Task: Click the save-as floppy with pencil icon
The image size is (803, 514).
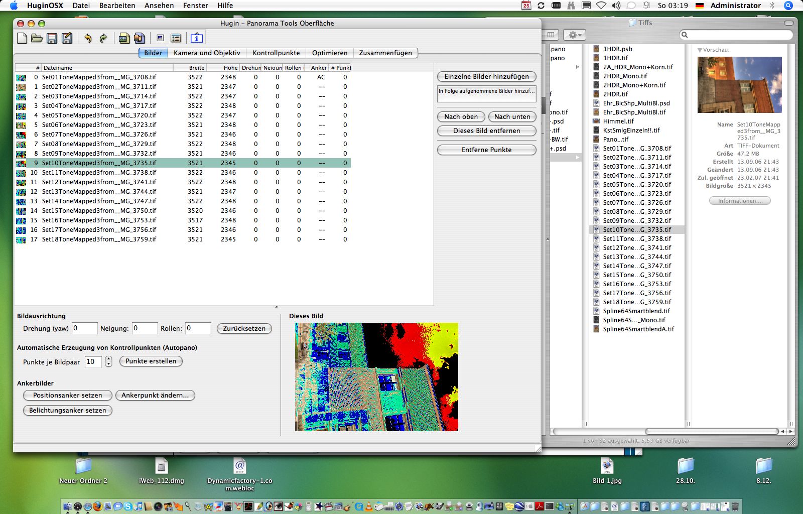Action: pyautogui.click(x=67, y=38)
